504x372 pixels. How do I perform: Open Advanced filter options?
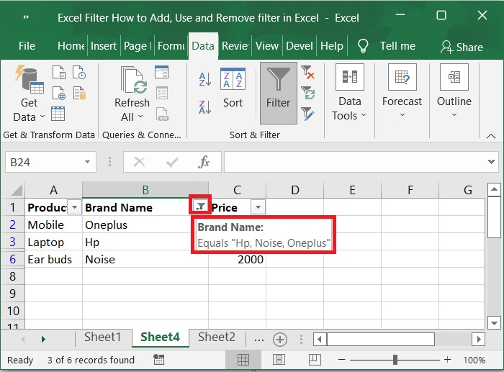[308, 114]
